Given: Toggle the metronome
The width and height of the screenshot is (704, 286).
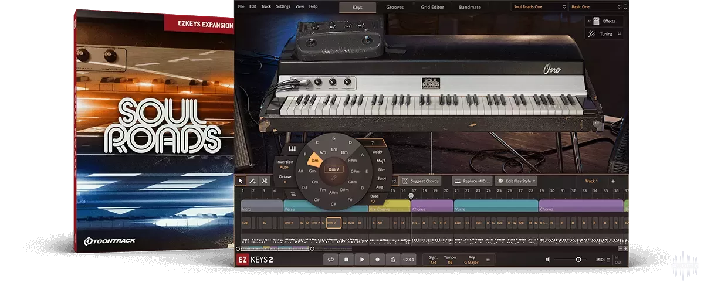Looking at the screenshot, I should pyautogui.click(x=394, y=259).
